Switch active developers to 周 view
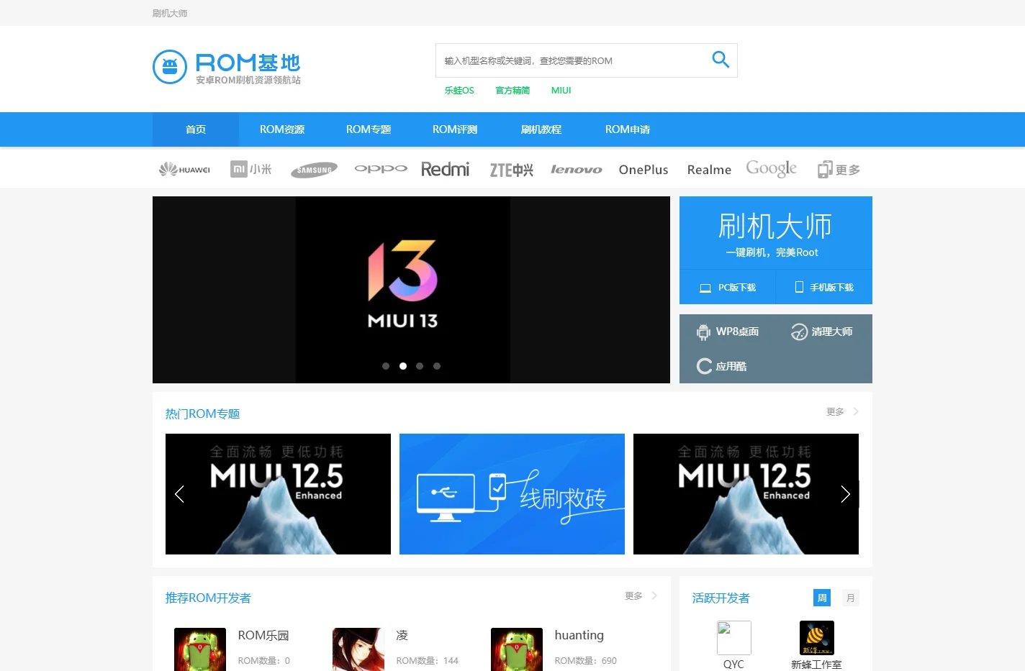The width and height of the screenshot is (1025, 671). point(822,598)
